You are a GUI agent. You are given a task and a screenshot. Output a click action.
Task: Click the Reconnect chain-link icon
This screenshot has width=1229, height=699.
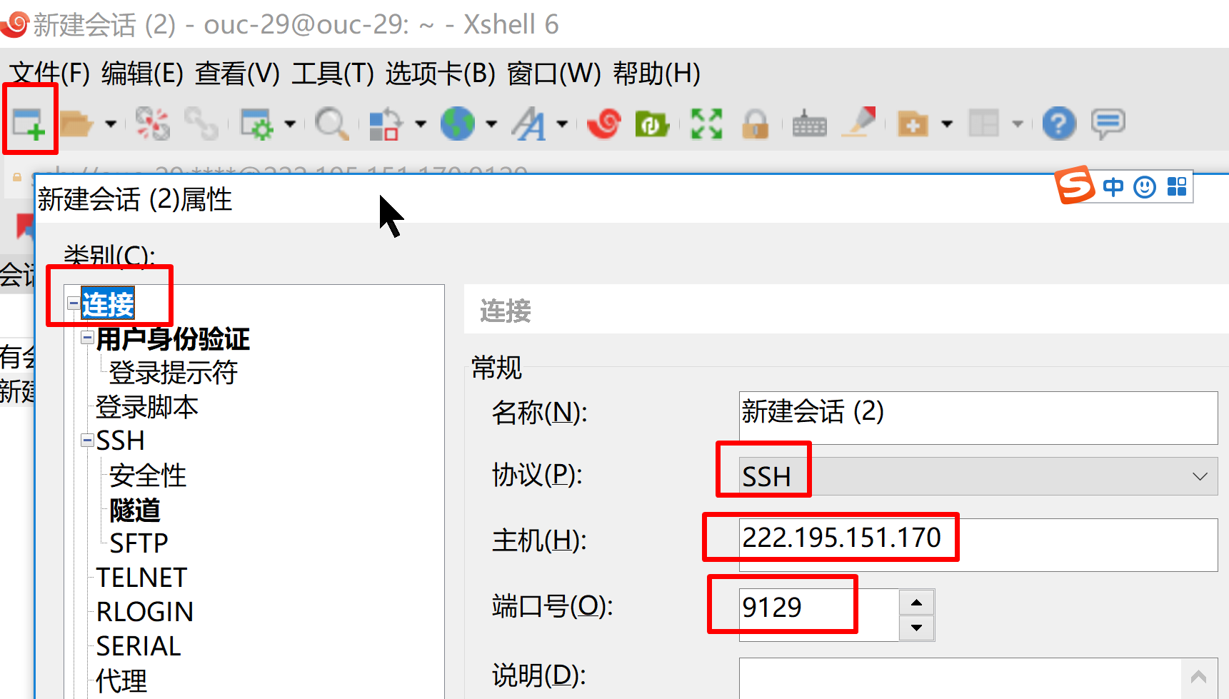click(201, 124)
